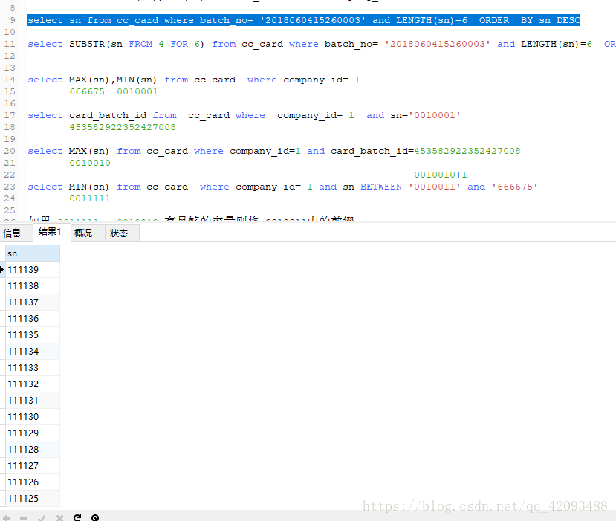Image resolution: width=616 pixels, height=521 pixels.
Task: Select the result cell 111127
Action: point(33,465)
